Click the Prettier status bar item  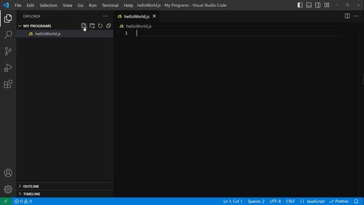click(339, 201)
